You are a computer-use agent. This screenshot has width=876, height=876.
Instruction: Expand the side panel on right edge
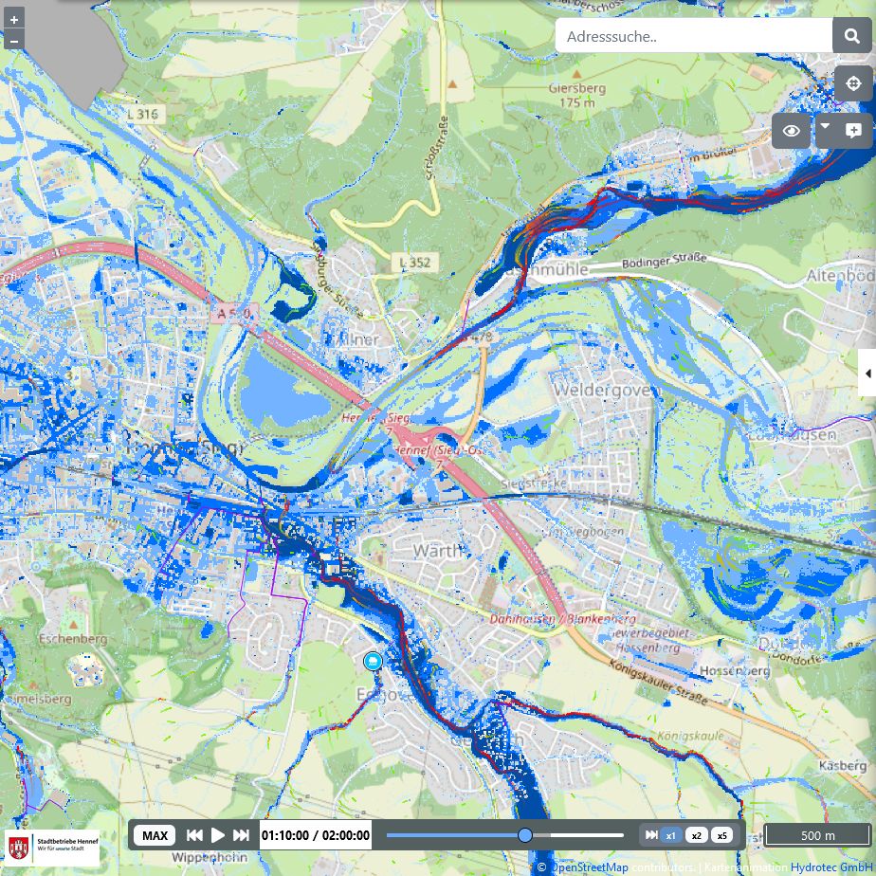click(x=867, y=374)
